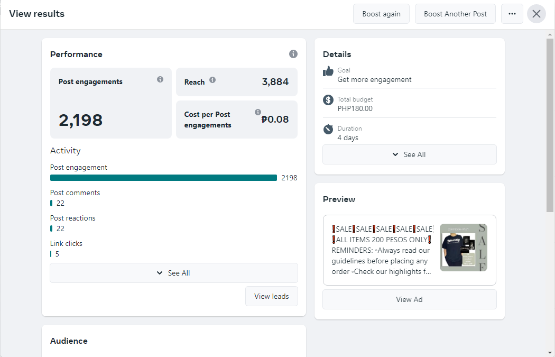Click the View Ad button
Viewport: 555px width, 357px height.
(x=410, y=299)
